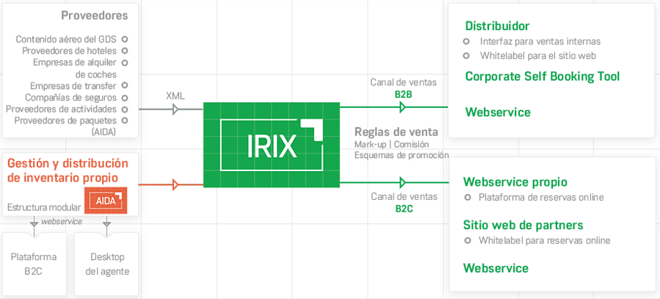Click the B2C sales channel arrow
Image resolution: width=660 pixels, height=299 pixels.
pos(402,182)
